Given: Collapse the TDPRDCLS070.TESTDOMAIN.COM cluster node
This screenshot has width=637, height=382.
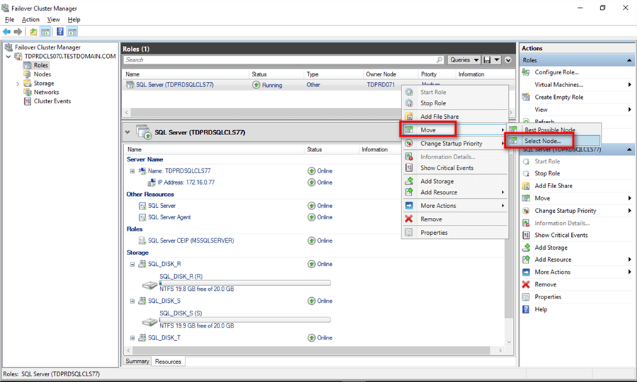Looking at the screenshot, I should coord(8,57).
